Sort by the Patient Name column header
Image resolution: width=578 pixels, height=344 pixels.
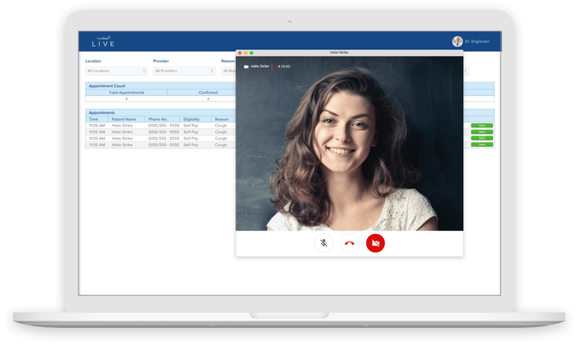tap(124, 119)
